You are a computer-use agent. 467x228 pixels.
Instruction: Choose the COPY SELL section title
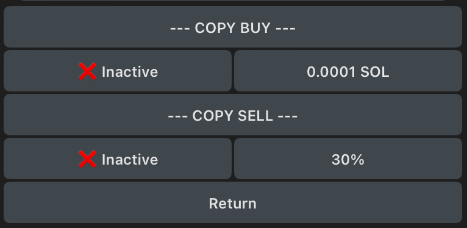pos(233,116)
